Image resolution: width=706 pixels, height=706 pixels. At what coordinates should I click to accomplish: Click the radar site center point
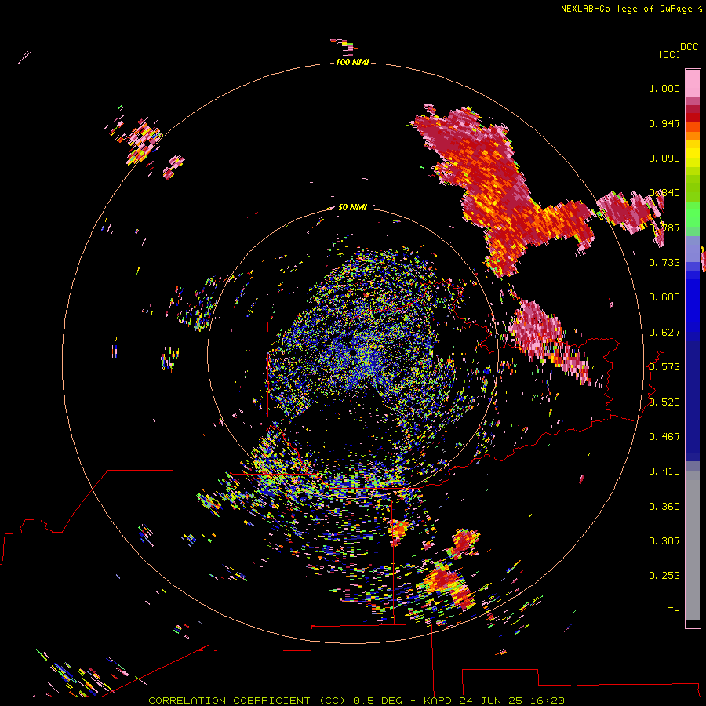[354, 352]
